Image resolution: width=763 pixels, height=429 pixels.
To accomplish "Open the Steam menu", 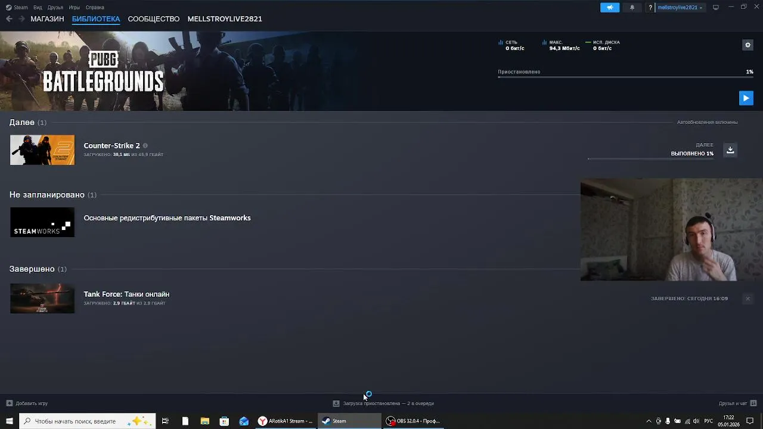I will pos(17,8).
